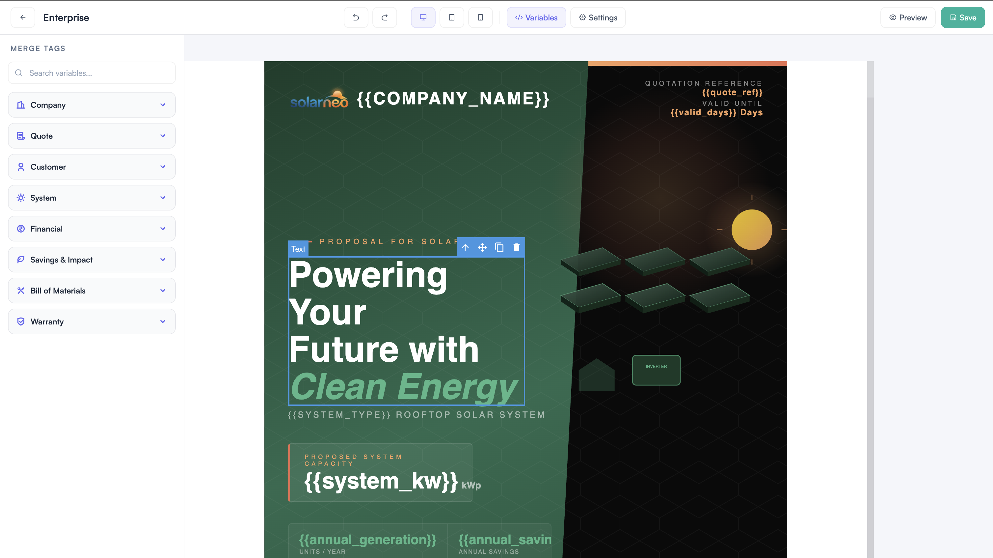Viewport: 993px width, 558px height.
Task: Expand Bill of Materials merge tags
Action: pos(92,291)
